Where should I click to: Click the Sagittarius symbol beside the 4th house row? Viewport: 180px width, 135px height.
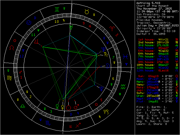[x=177, y=48]
